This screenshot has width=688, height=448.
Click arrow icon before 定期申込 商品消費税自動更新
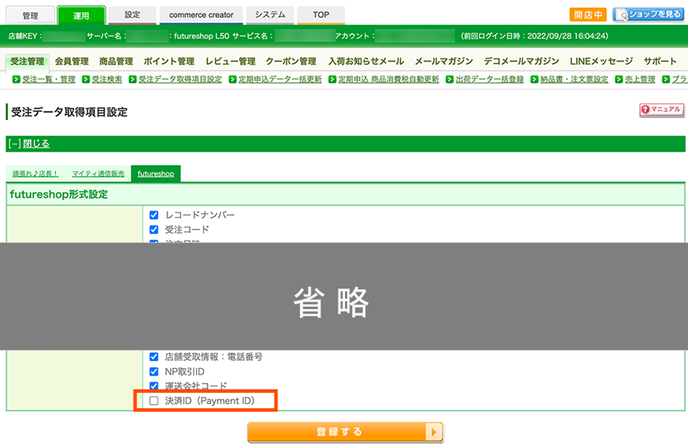tap(332, 79)
